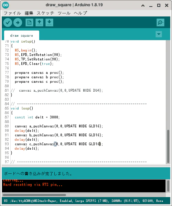The height and width of the screenshot is (206, 172).
Task: Expand the tab options dropdown arrow
Action: 159,34
